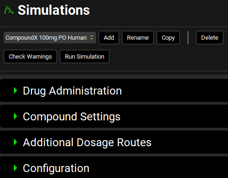Run Simulation now

click(x=84, y=57)
